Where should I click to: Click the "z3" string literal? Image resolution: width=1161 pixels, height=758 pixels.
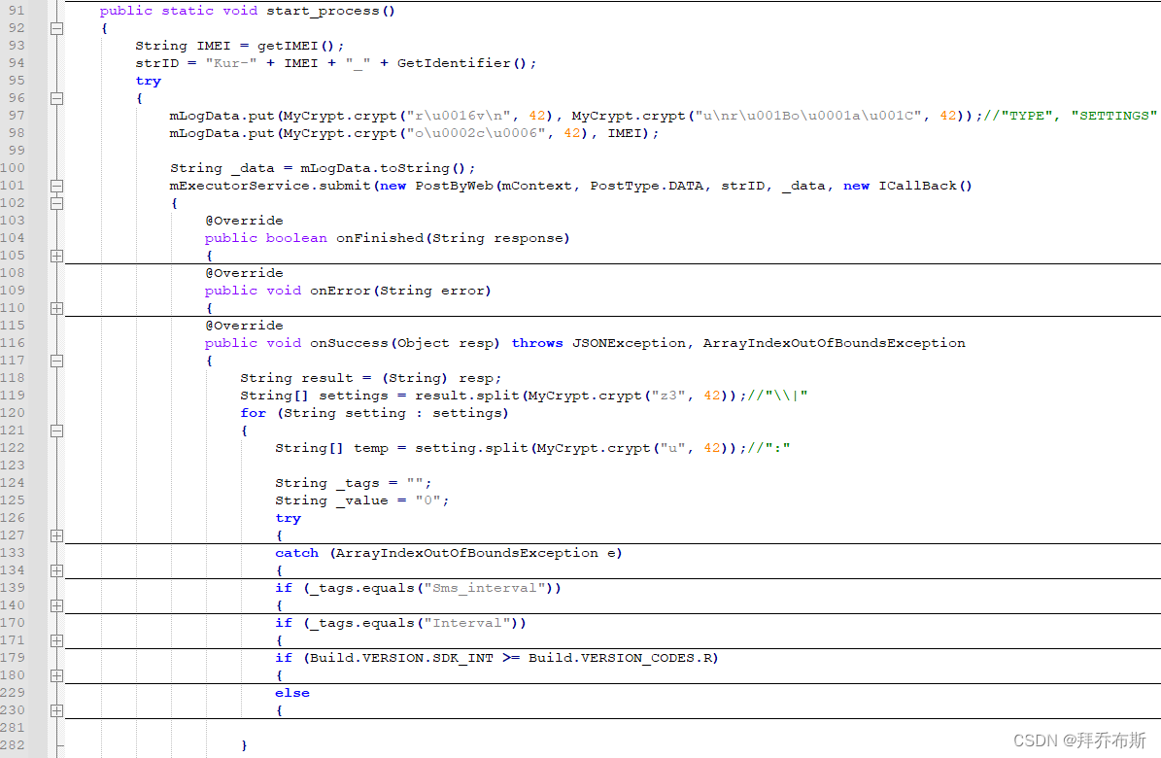coord(668,396)
